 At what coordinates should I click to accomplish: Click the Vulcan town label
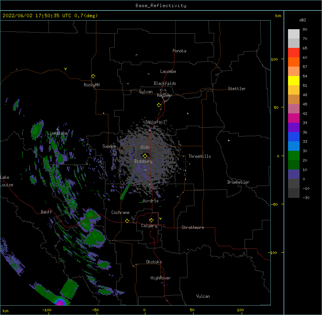click(203, 296)
